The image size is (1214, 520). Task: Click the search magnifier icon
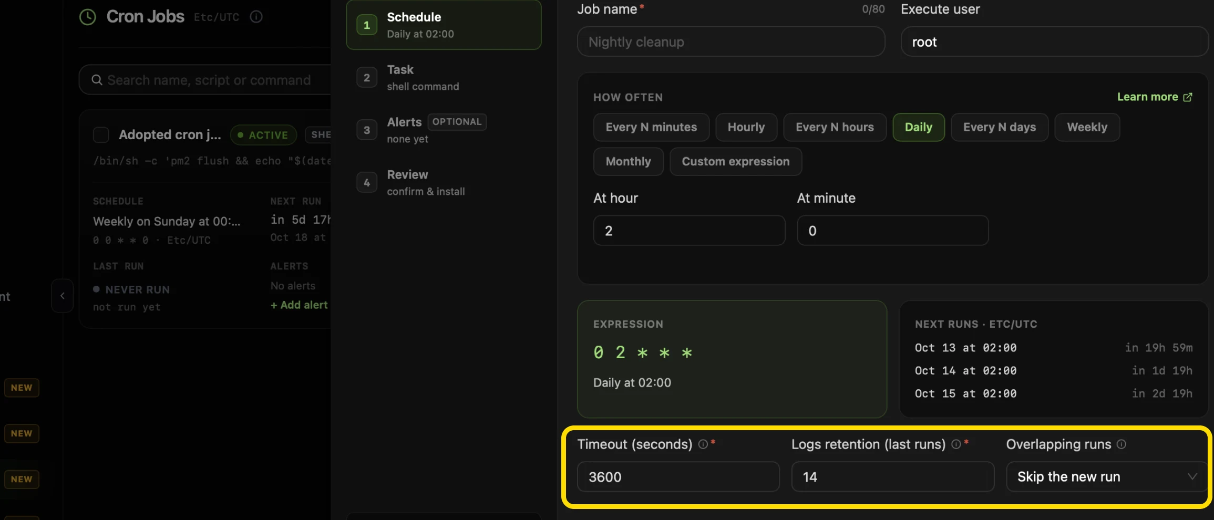(x=97, y=80)
